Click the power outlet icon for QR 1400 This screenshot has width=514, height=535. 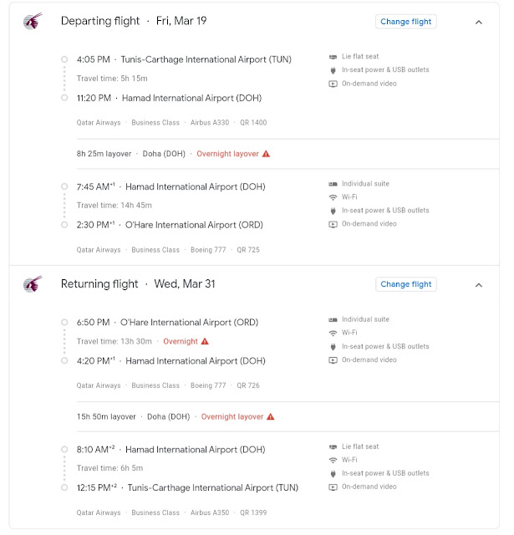click(x=333, y=70)
